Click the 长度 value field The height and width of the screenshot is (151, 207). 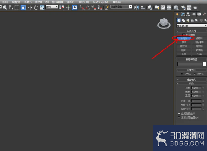pos(197,88)
